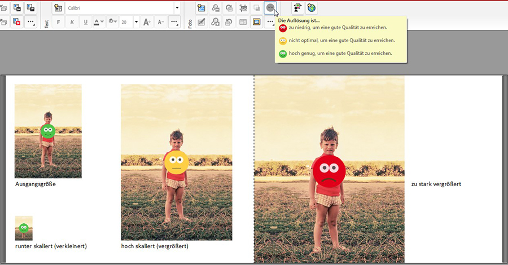Screen dimensions: 508x265
Task: Select the large photo with red smiley
Action: [329, 169]
